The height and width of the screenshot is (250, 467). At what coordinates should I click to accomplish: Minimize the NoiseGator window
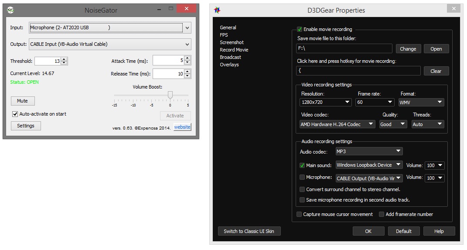point(159,9)
